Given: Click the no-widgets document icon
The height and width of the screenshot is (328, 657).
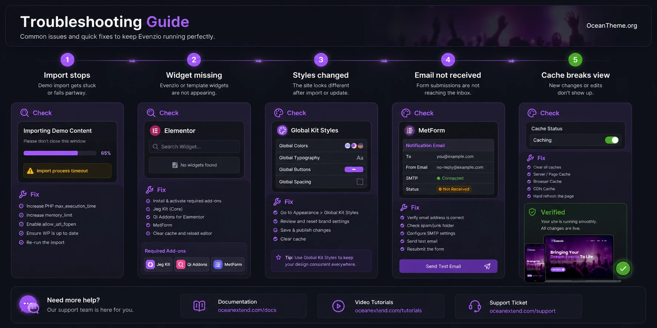Looking at the screenshot, I should point(175,165).
